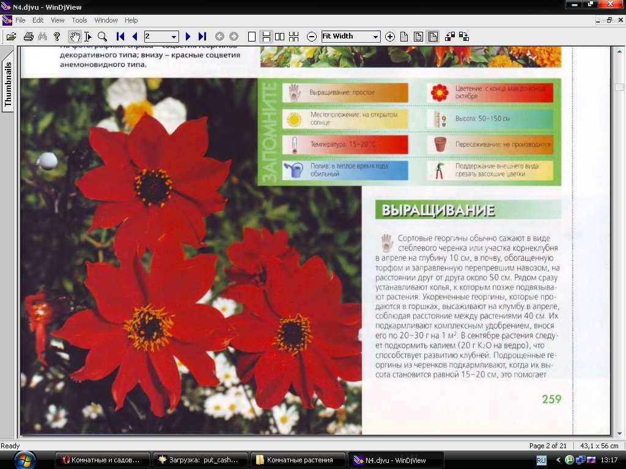
Task: Open the Tools menu
Action: point(79,20)
